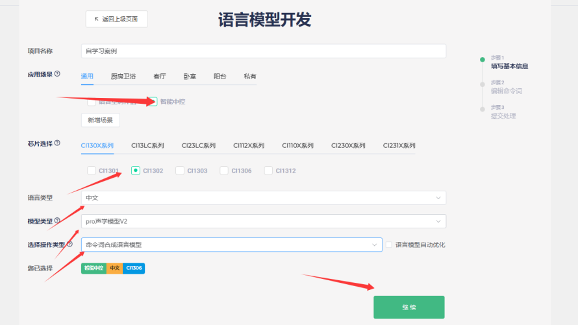Open the 语言类型 dropdown showing 中文
This screenshot has height=325, width=578.
(263, 197)
